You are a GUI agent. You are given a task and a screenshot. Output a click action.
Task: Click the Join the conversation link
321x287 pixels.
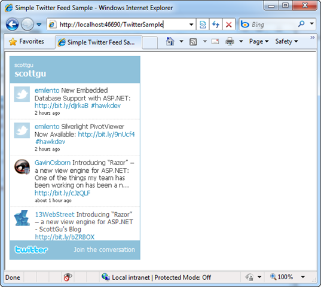point(104,250)
